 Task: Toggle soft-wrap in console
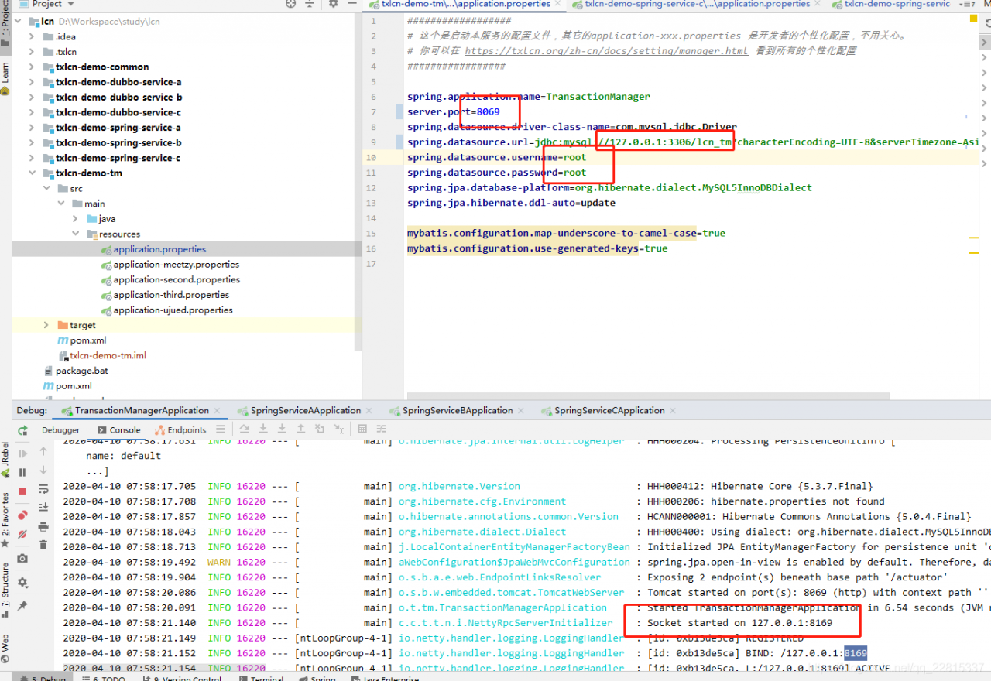43,489
